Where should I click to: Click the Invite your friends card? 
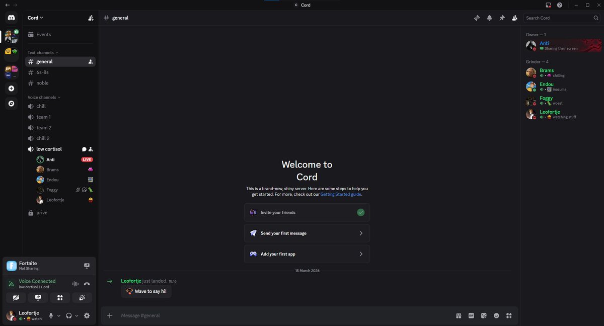click(x=307, y=212)
